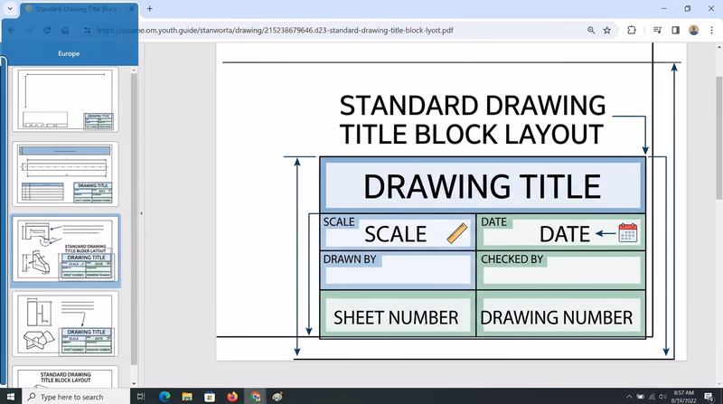
Task: Open Microsoft Store from taskbar
Action: (210, 397)
